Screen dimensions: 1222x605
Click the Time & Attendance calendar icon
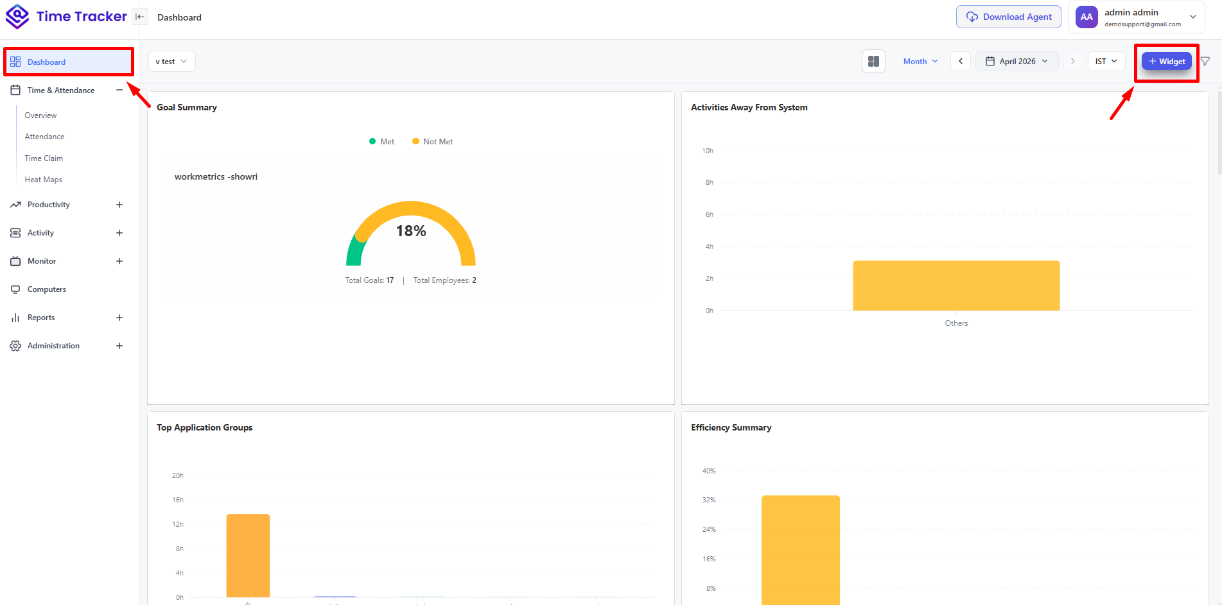click(x=15, y=90)
